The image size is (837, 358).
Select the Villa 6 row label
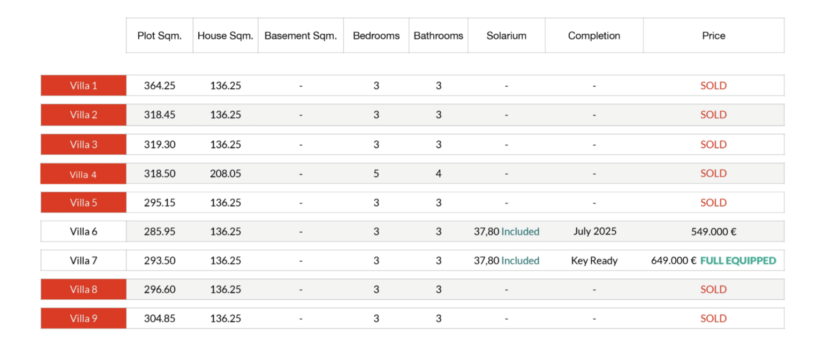click(84, 231)
